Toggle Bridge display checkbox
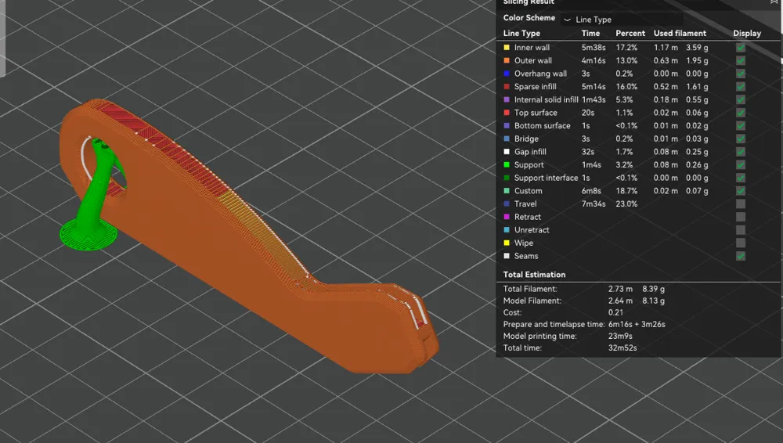Image resolution: width=783 pixels, height=443 pixels. pyautogui.click(x=741, y=139)
